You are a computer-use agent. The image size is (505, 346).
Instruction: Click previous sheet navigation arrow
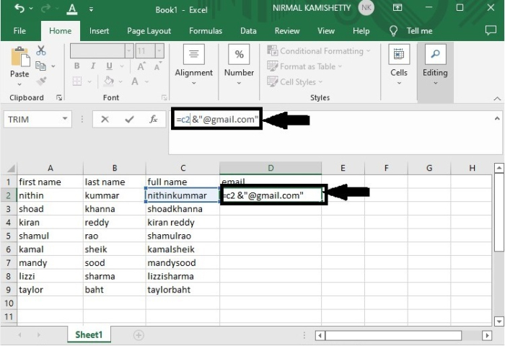click(x=20, y=335)
